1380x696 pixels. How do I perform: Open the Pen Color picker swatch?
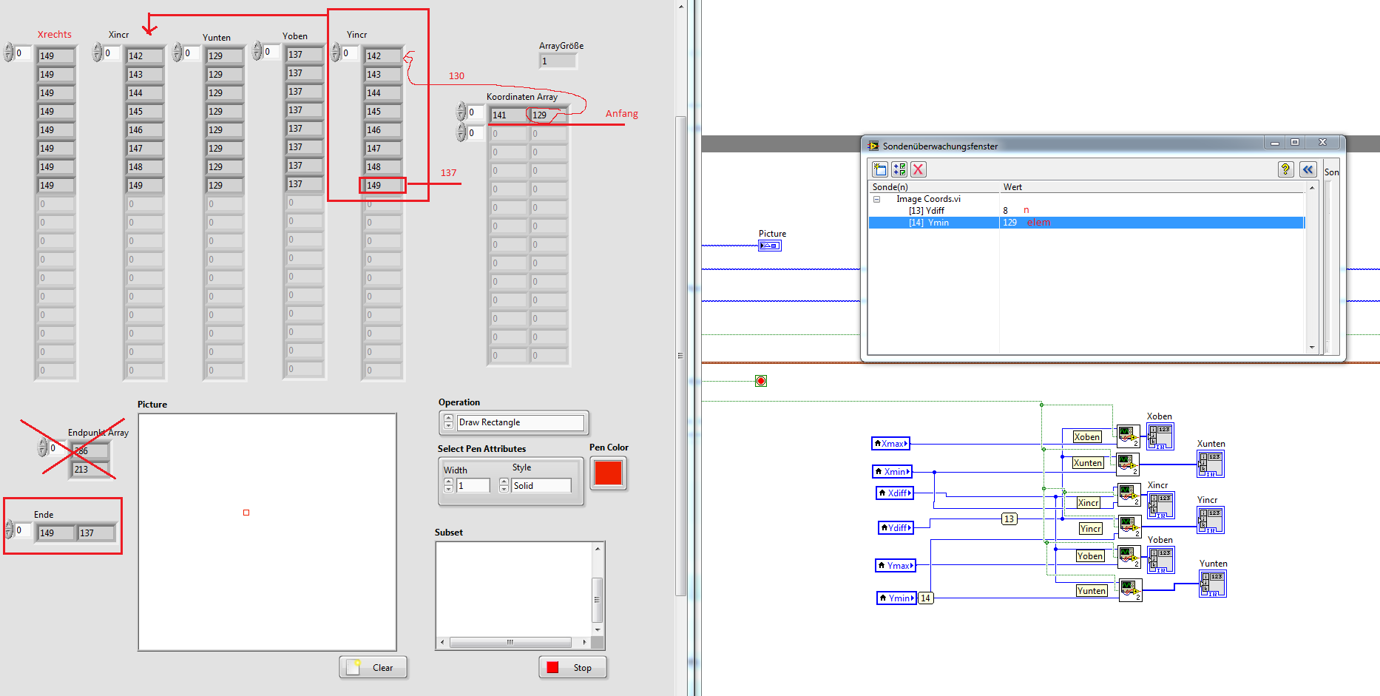(x=608, y=473)
